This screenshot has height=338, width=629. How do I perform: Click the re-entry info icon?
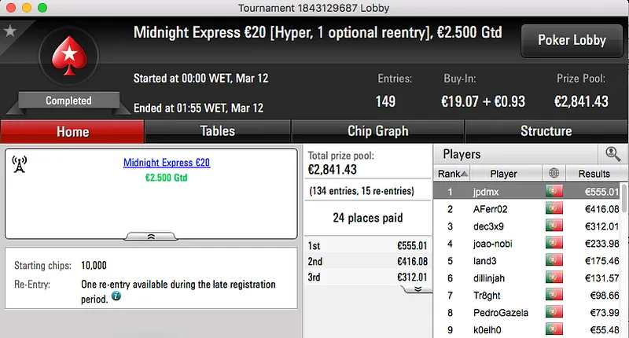click(x=116, y=296)
